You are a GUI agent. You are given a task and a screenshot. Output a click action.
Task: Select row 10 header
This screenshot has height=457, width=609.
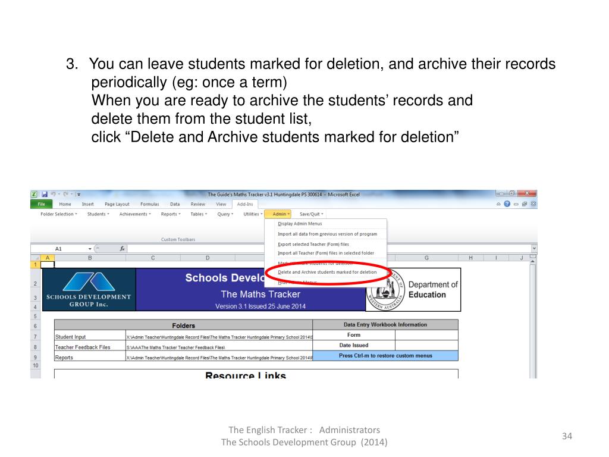click(x=35, y=365)
